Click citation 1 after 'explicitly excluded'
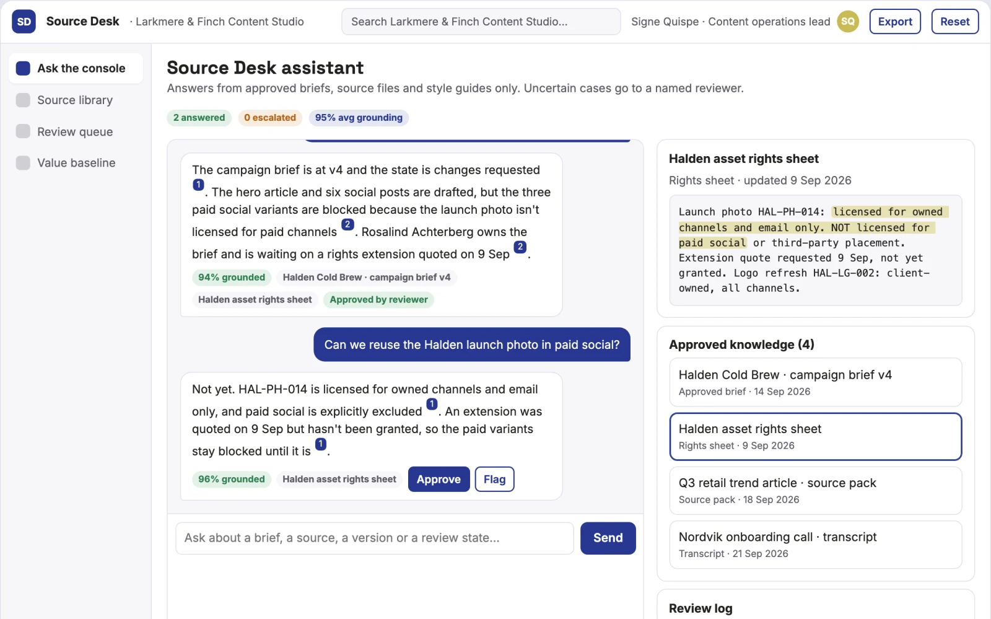 pyautogui.click(x=432, y=404)
